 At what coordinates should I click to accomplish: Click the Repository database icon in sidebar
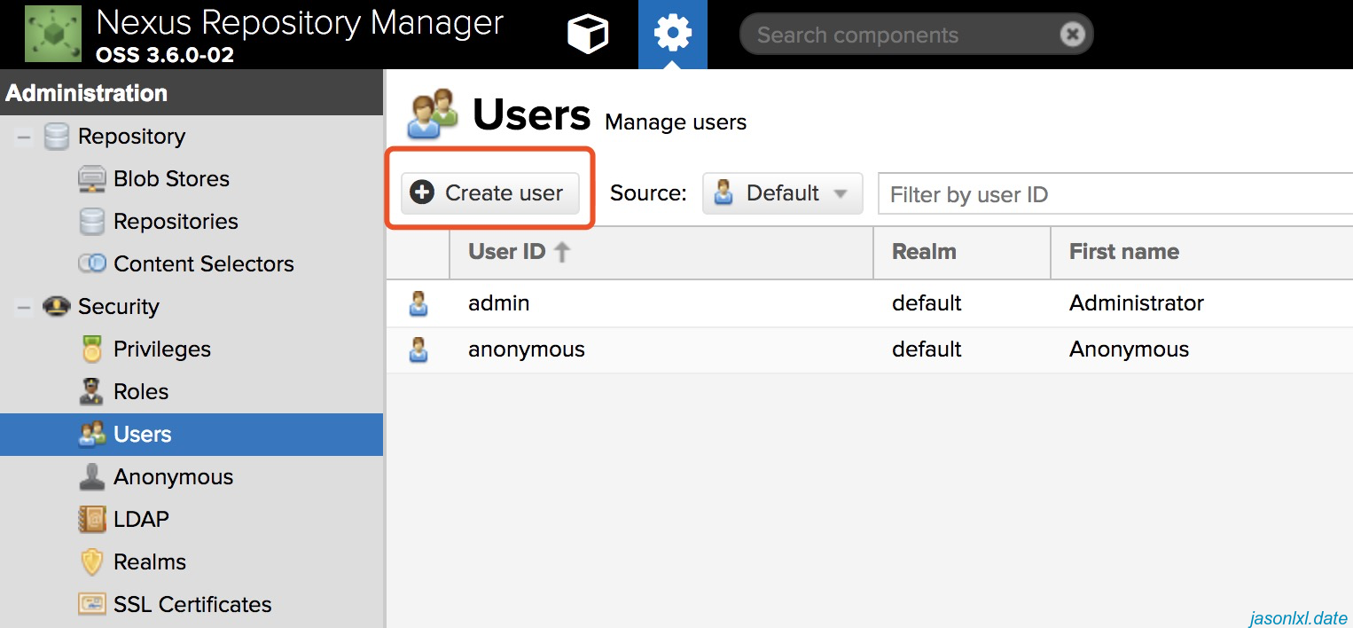pyautogui.click(x=57, y=137)
